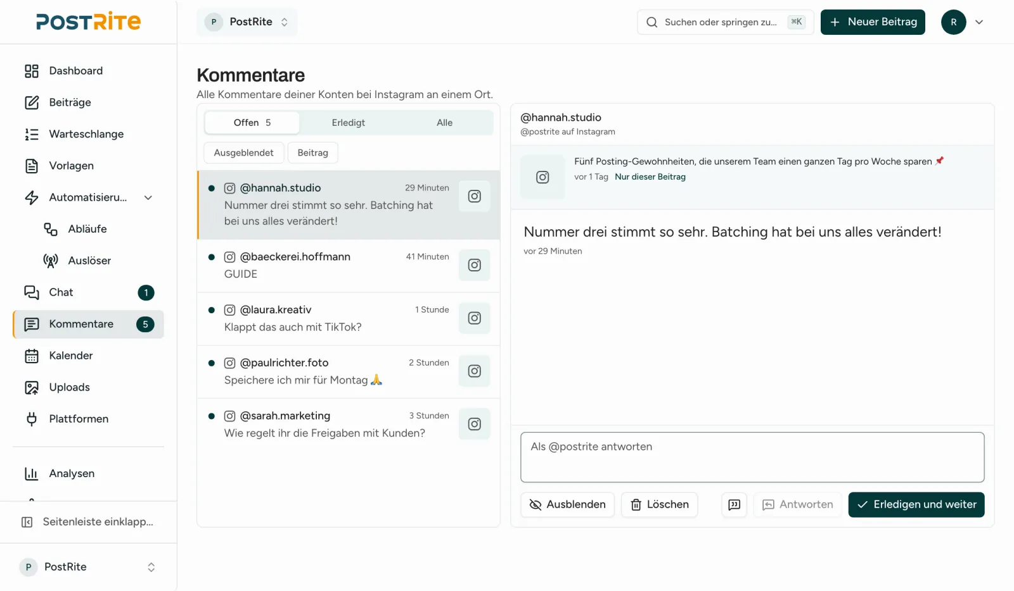Click @hannah.studio name in detail header
Viewport: 1014px width, 591px height.
coord(561,118)
